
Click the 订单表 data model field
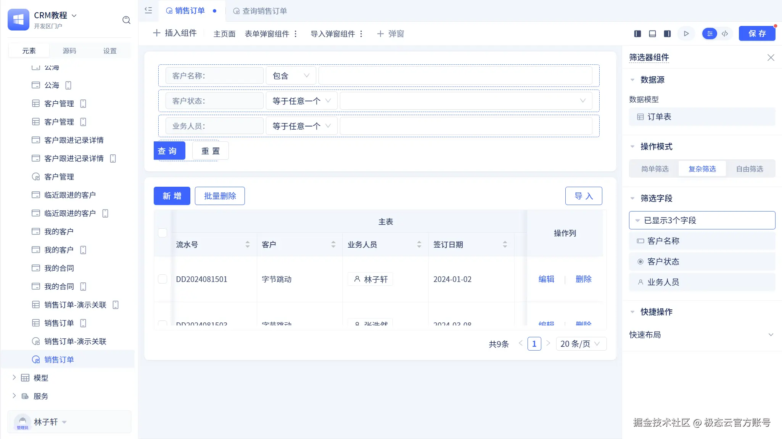coord(702,117)
